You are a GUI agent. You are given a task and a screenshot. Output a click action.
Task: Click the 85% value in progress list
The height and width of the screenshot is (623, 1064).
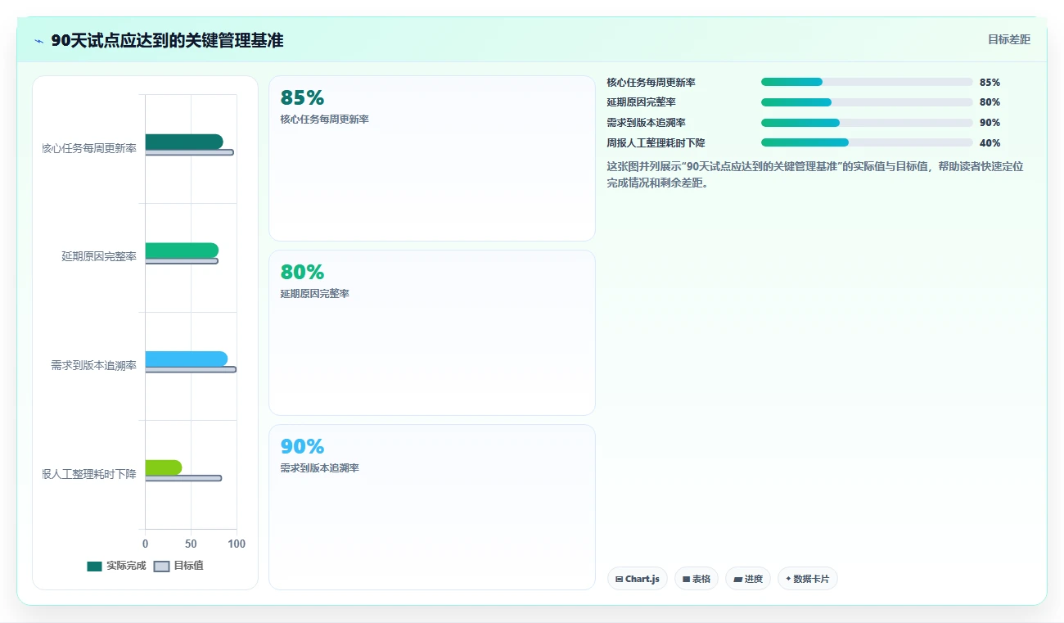point(990,83)
